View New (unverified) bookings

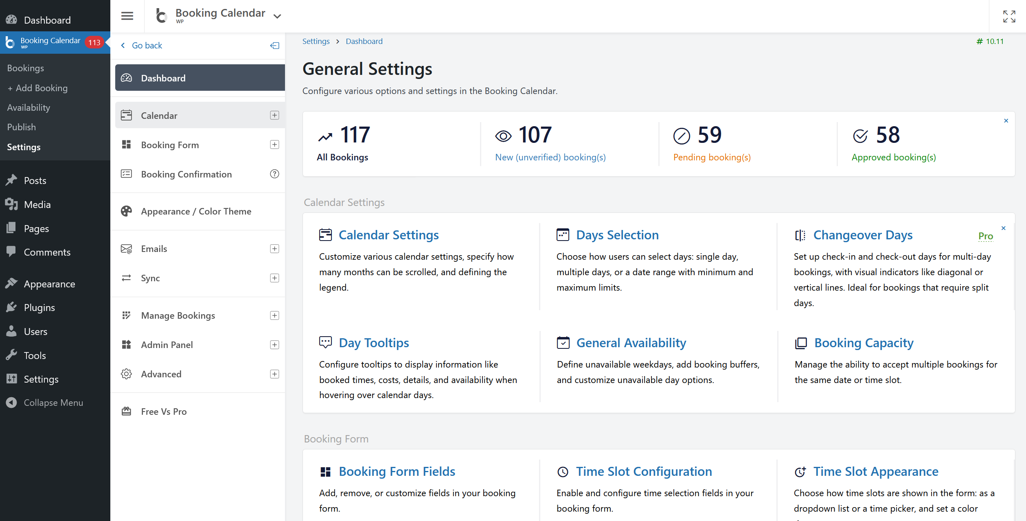pyautogui.click(x=550, y=157)
